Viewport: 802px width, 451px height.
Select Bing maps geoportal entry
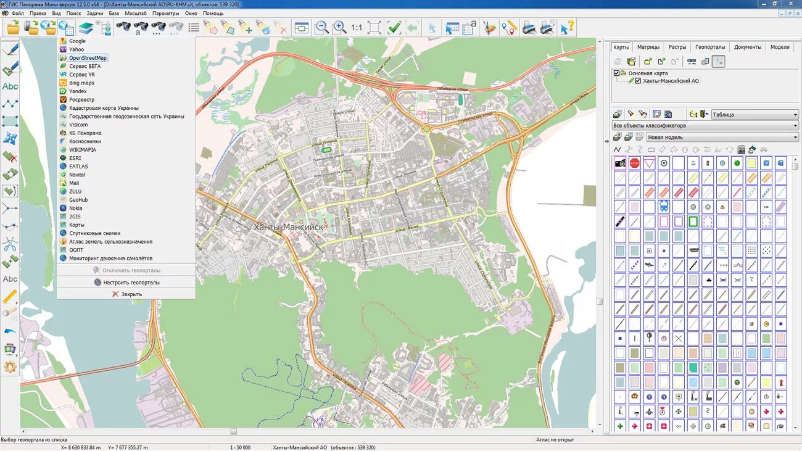81,83
